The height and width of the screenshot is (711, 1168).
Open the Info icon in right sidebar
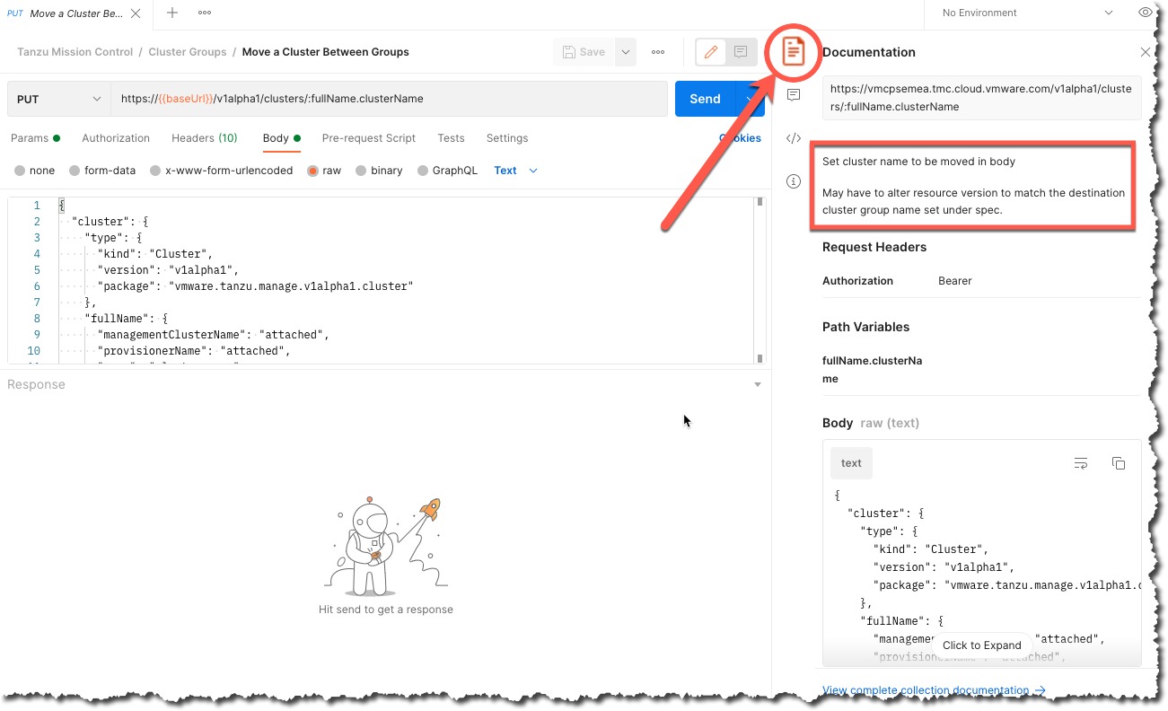tap(793, 181)
